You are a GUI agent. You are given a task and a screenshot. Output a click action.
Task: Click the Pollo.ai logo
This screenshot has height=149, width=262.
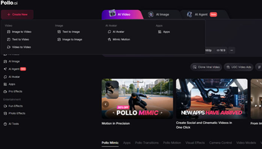point(9,3)
